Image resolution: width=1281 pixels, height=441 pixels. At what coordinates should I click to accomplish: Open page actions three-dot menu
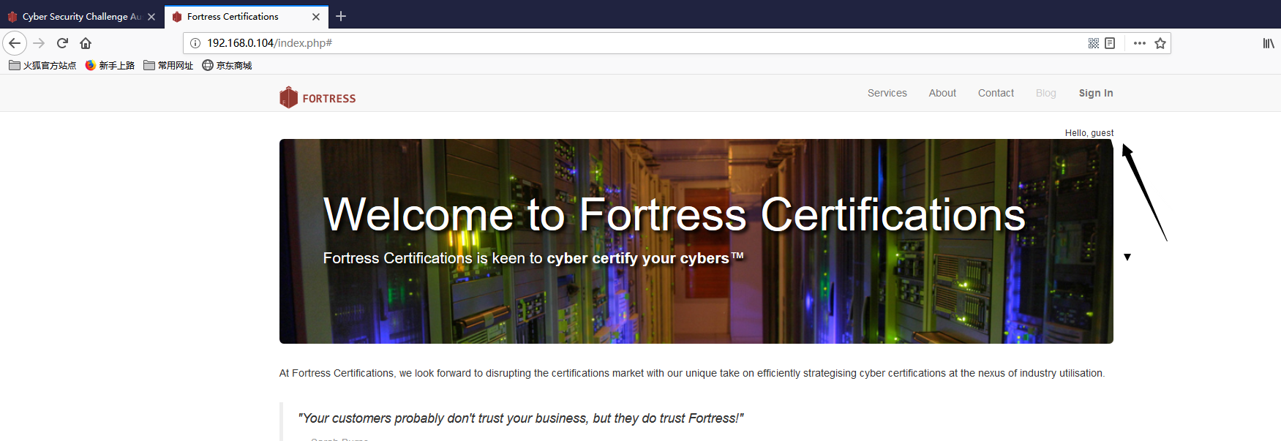(x=1140, y=43)
